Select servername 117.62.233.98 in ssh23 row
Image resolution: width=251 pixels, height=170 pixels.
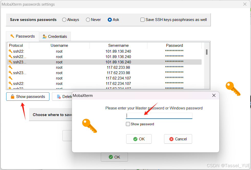118,73
